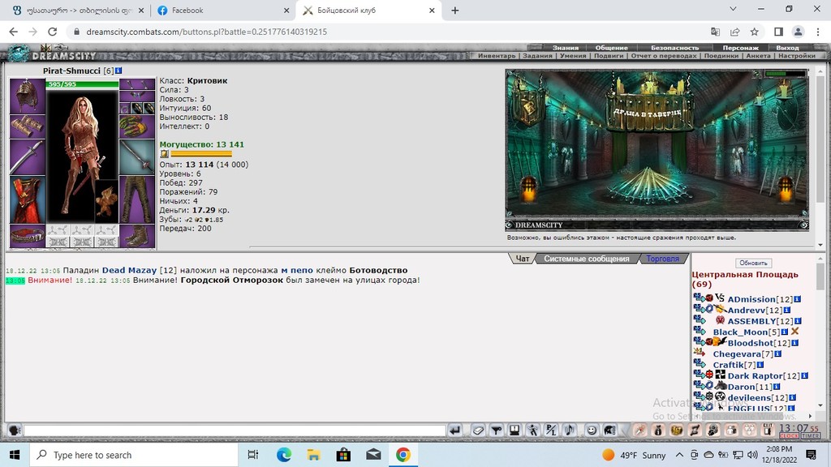Click the Daron player name
Viewport: 831px width, 467px height.
tap(741, 387)
